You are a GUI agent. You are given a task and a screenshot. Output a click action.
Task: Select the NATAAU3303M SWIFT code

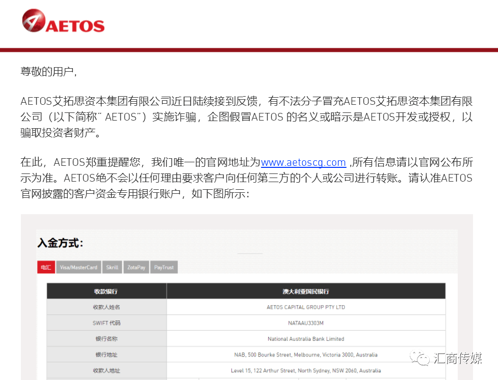[x=306, y=323]
